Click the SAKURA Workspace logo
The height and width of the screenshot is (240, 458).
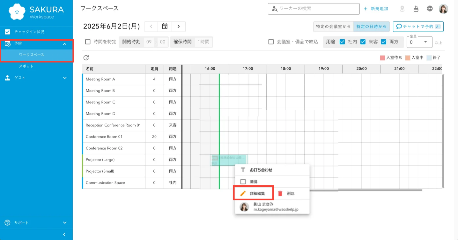(x=36, y=12)
